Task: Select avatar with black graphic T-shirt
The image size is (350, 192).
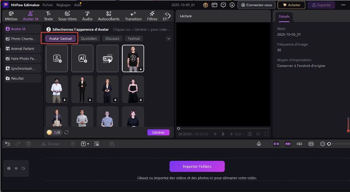Action: coord(133,59)
